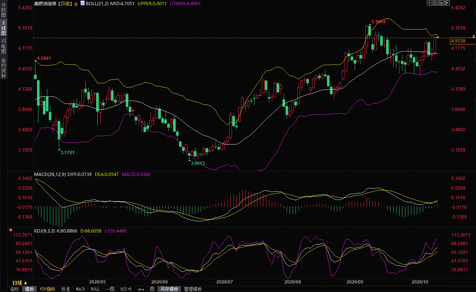476x292 pixels.
Task: Click the small red gear icon left of KDJ
Action: [10, 230]
